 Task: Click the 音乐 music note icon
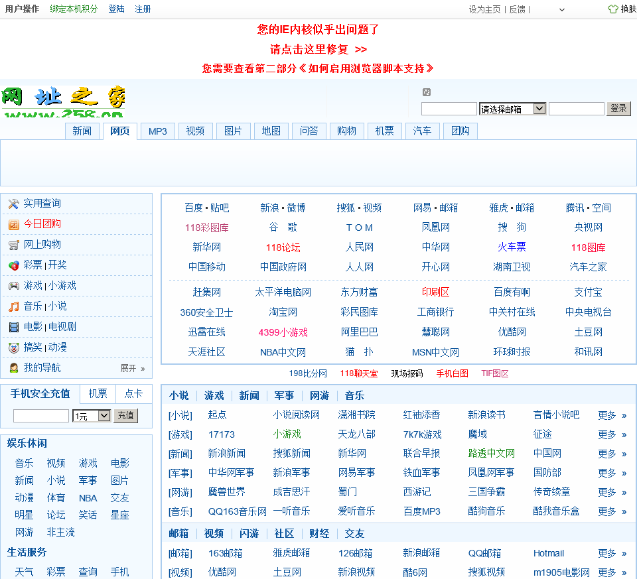pos(13,306)
